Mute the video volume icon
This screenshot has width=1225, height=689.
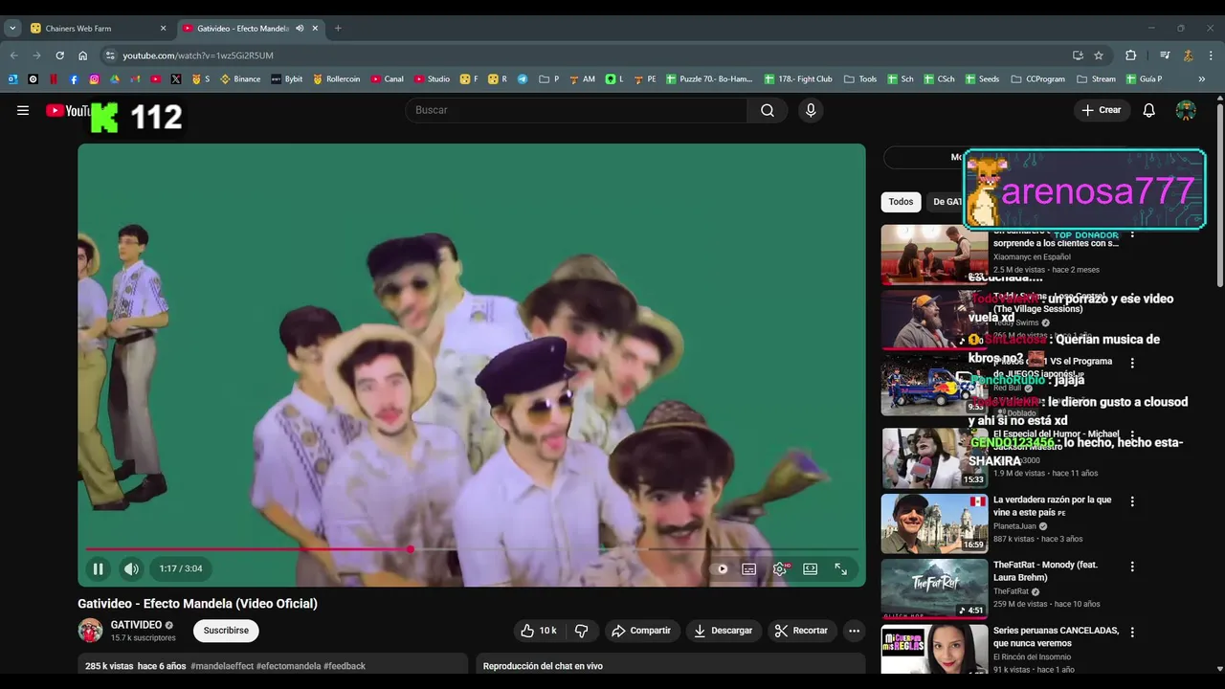pos(131,568)
